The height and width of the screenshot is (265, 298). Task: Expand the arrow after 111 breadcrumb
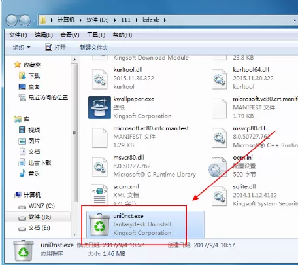(x=137, y=20)
